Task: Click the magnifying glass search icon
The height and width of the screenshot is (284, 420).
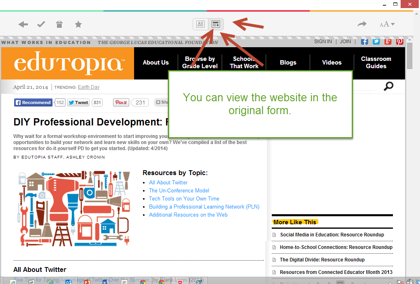Action: (x=388, y=86)
